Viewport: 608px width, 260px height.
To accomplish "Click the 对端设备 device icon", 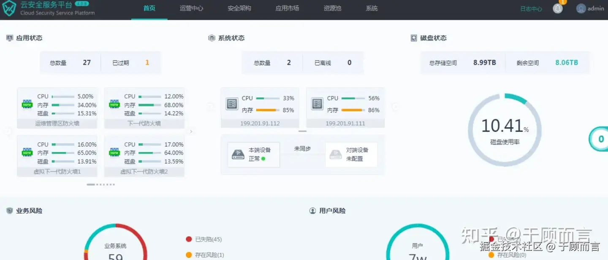I will click(x=336, y=154).
